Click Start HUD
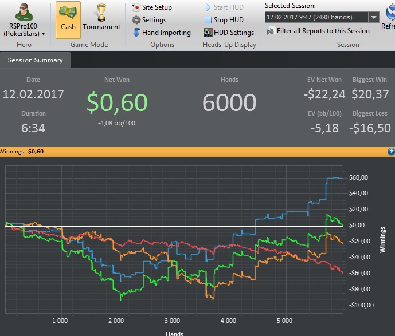The height and width of the screenshot is (336, 395). (x=224, y=7)
